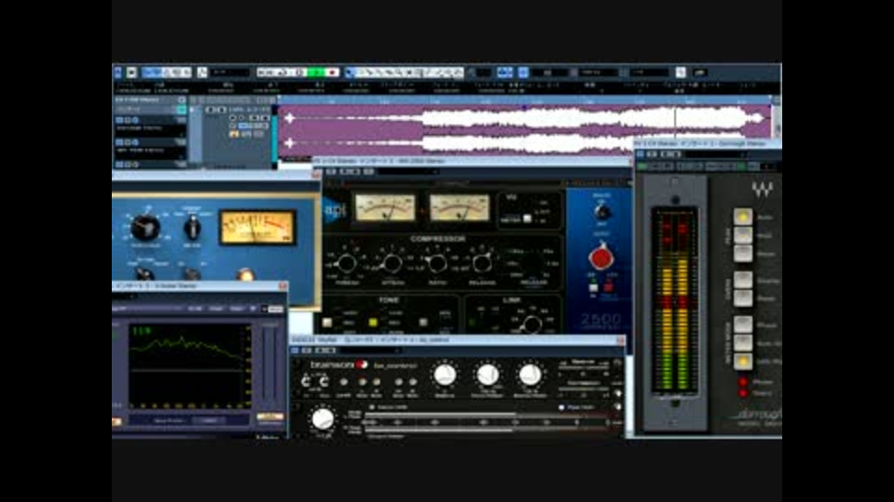Screen dimensions: 894x502
Task: Click the left VU meter of API 2500
Action: tap(385, 207)
